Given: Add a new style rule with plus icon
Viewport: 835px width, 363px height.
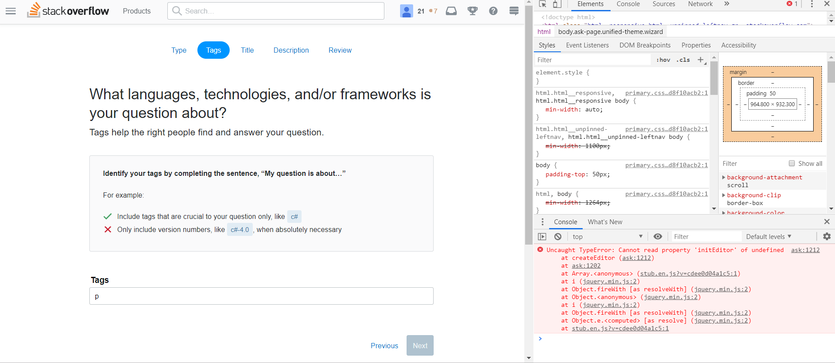Looking at the screenshot, I should 701,60.
